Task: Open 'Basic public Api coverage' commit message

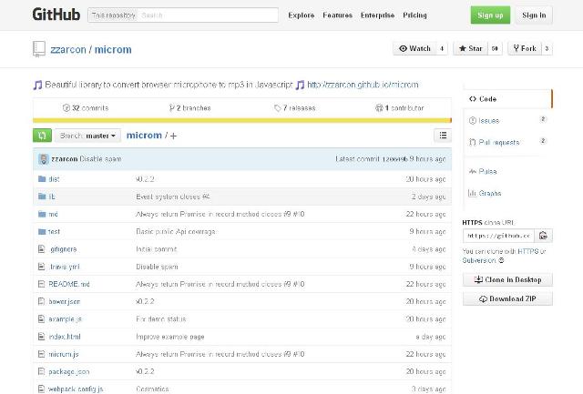Action: tap(176, 231)
